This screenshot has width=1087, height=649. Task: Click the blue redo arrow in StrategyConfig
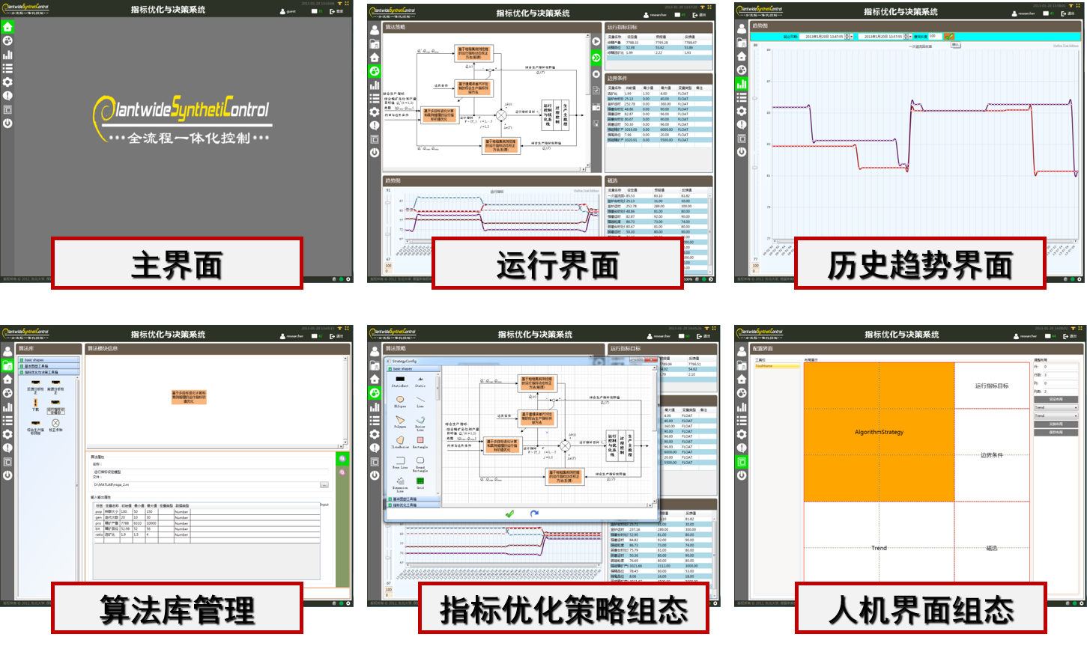coord(534,514)
